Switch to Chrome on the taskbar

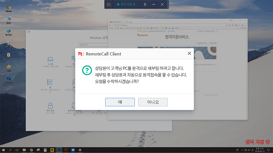(31, 150)
